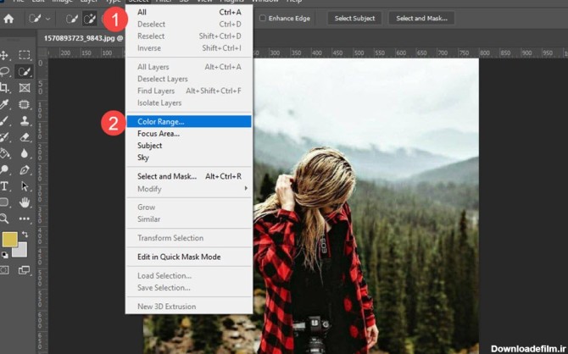Viewport: 568px width, 354px height.
Task: Select the Frame tool
Action: pyautogui.click(x=25, y=87)
